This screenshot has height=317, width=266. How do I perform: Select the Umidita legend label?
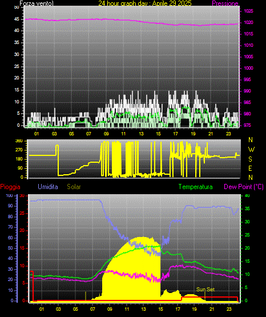(x=48, y=187)
